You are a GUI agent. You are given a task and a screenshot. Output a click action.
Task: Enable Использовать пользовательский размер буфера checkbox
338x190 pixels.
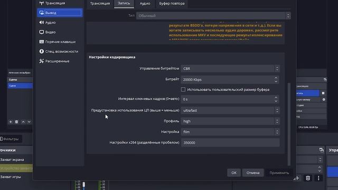tap(183, 89)
